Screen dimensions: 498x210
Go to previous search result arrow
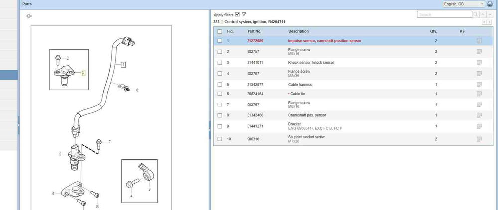[x=483, y=15]
